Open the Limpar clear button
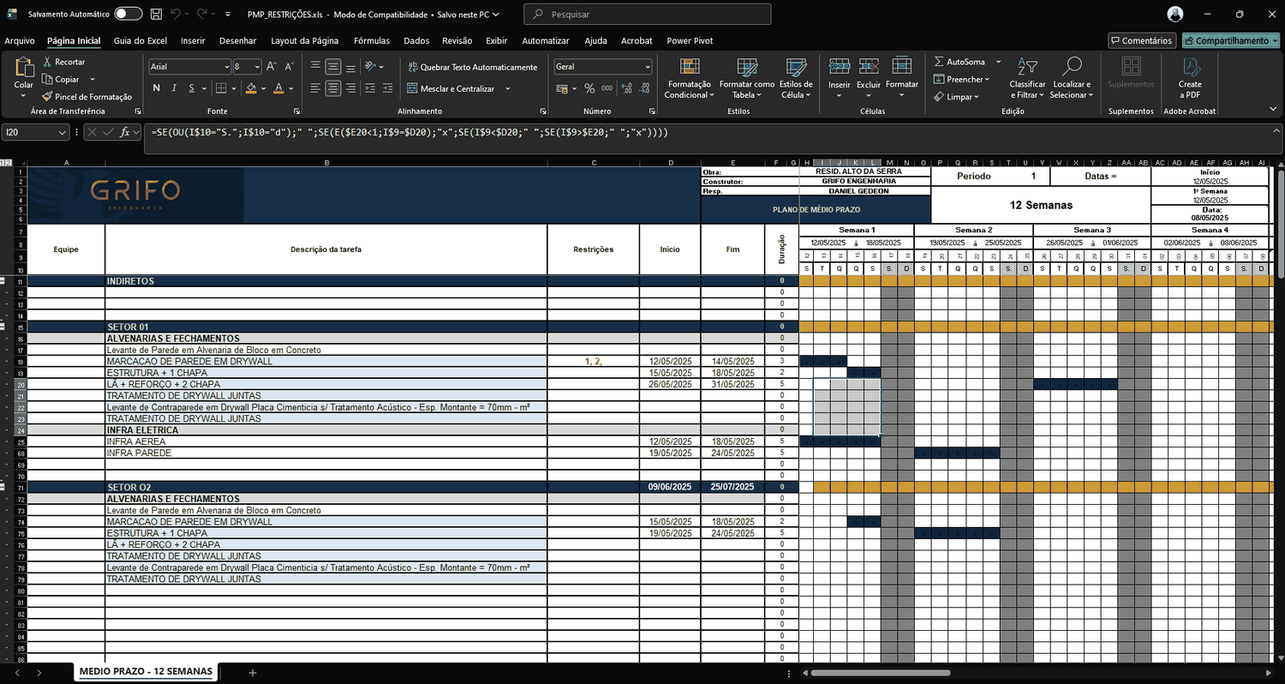Image resolution: width=1285 pixels, height=684 pixels. [957, 97]
